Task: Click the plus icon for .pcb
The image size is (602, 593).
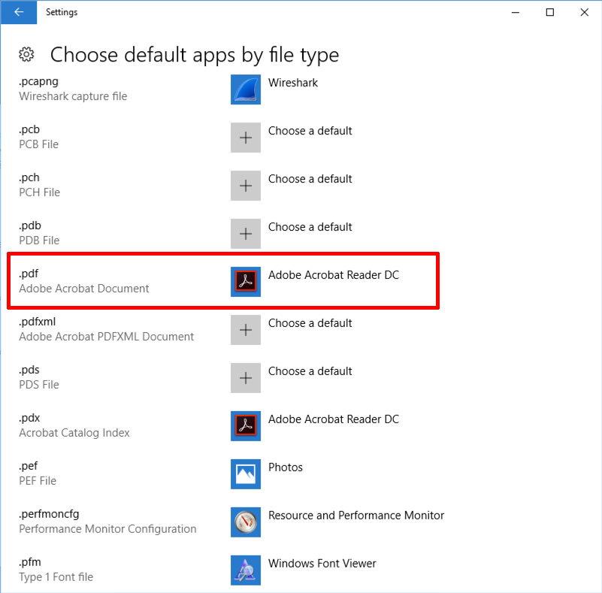Action: point(246,138)
